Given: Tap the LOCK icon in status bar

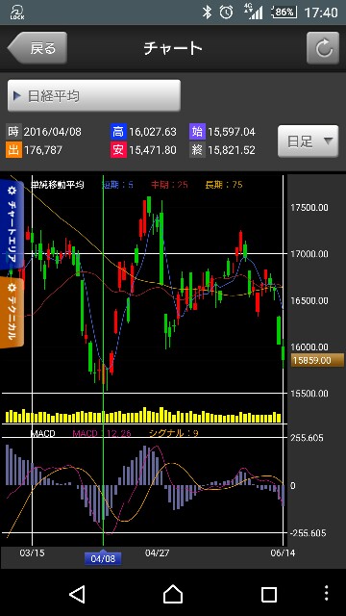Looking at the screenshot, I should 16,13.
